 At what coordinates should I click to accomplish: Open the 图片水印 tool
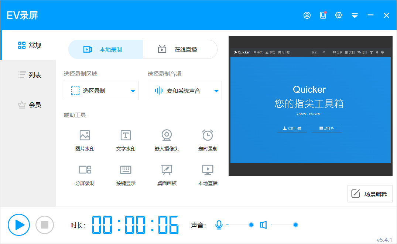(85, 141)
